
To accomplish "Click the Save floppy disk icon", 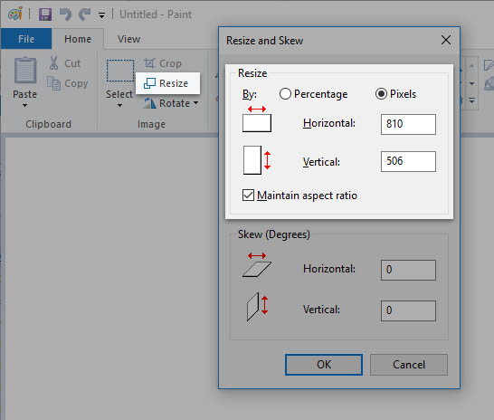I will tap(45, 14).
